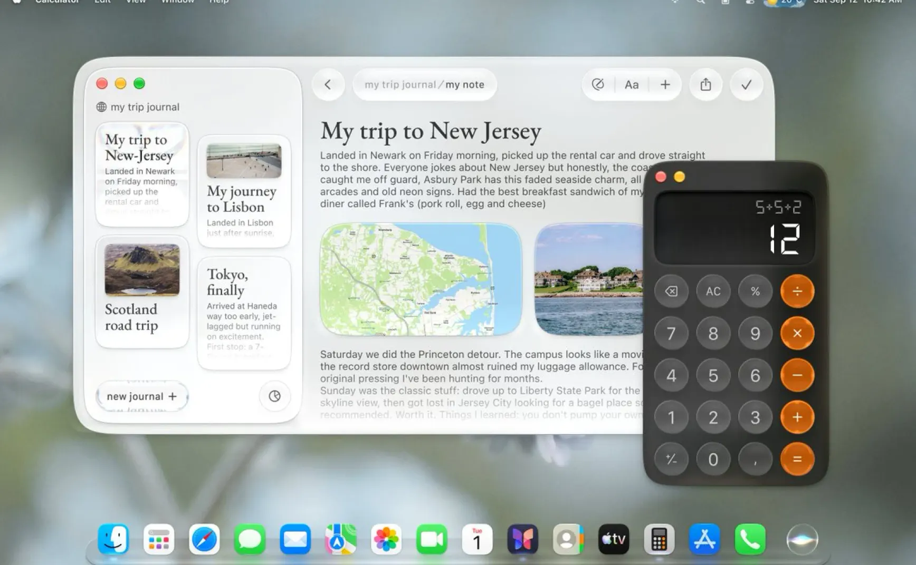Image resolution: width=916 pixels, height=565 pixels.
Task: Tap calculator digit 7
Action: 671,333
